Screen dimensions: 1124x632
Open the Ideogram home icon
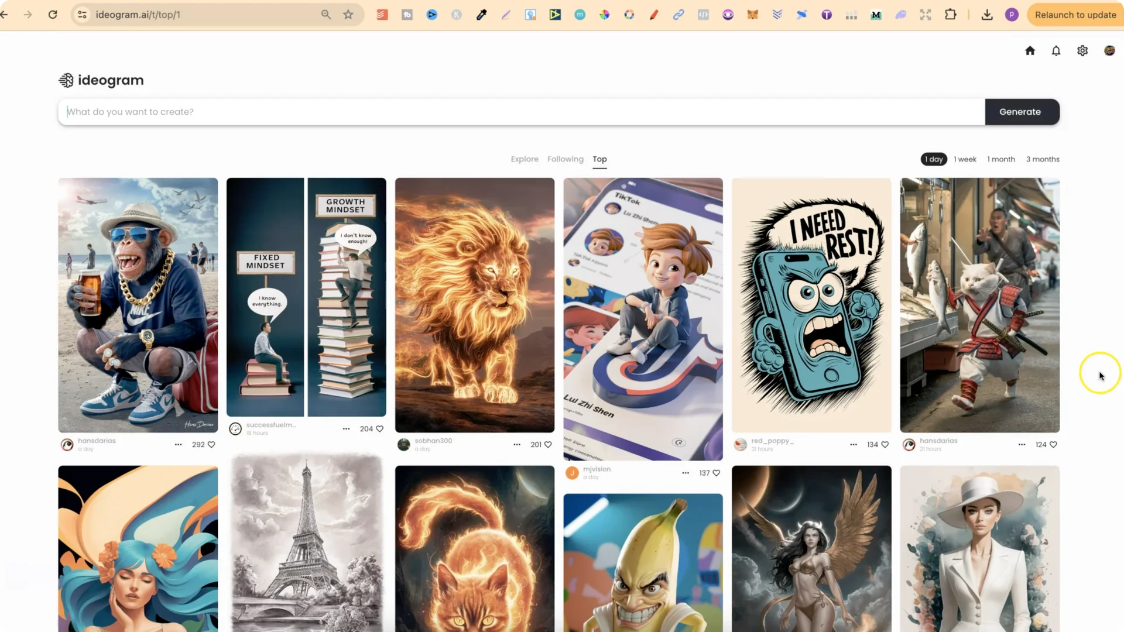pyautogui.click(x=1030, y=51)
